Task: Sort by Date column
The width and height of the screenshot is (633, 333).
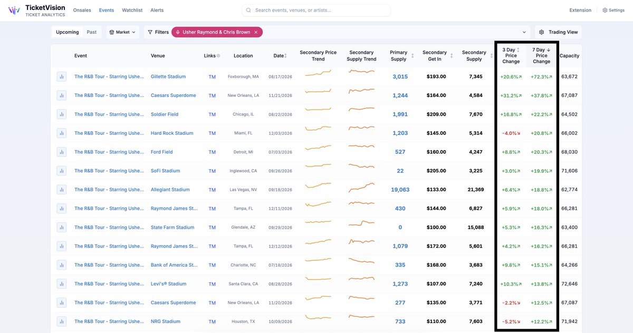Action: click(x=280, y=55)
